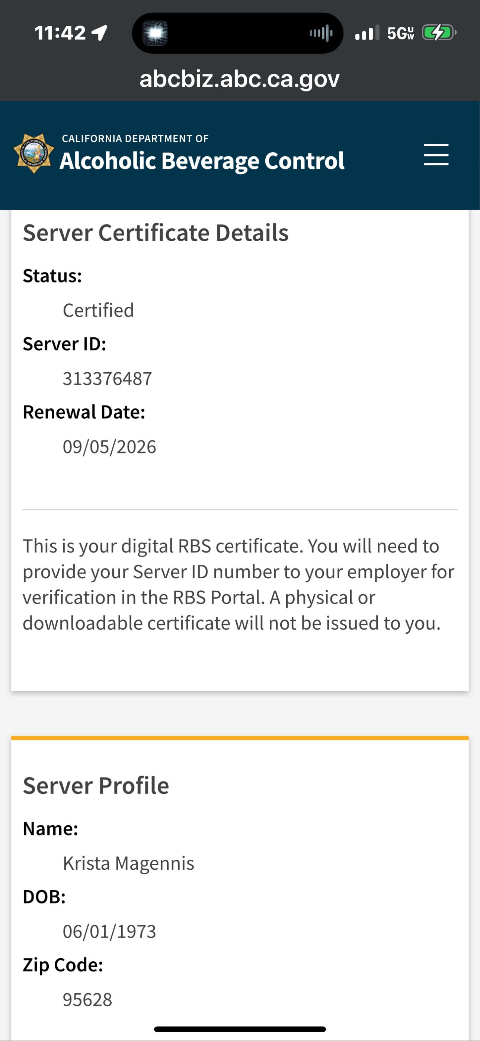Image resolution: width=480 pixels, height=1041 pixels.
Task: Select the name Krista Magennis
Action: [x=128, y=863]
